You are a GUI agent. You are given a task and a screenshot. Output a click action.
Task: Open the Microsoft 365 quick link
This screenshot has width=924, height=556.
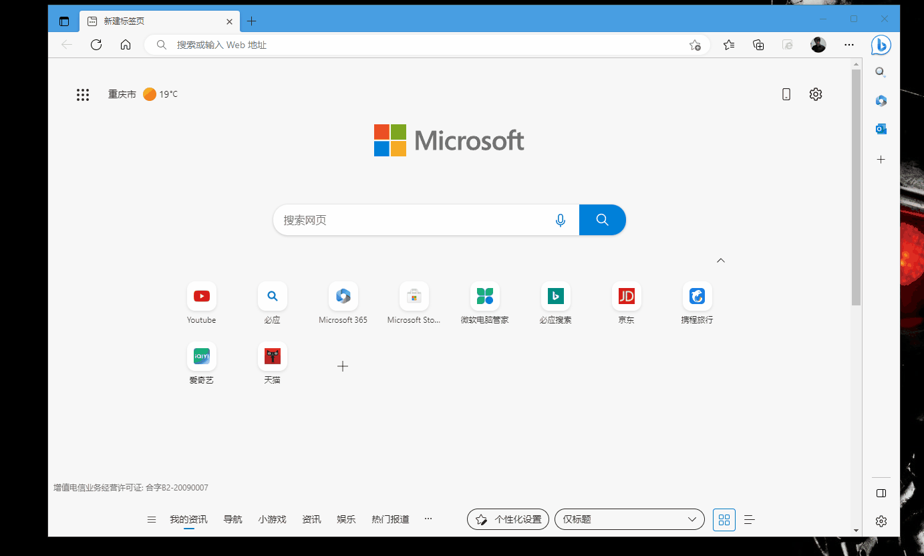[x=343, y=303]
